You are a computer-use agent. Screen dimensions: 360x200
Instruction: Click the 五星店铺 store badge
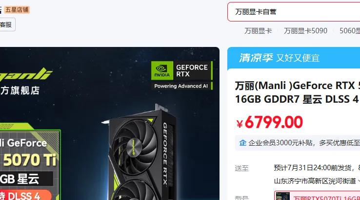pos(17,10)
